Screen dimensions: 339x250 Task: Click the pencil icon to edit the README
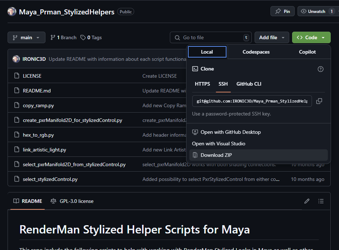tap(307, 201)
